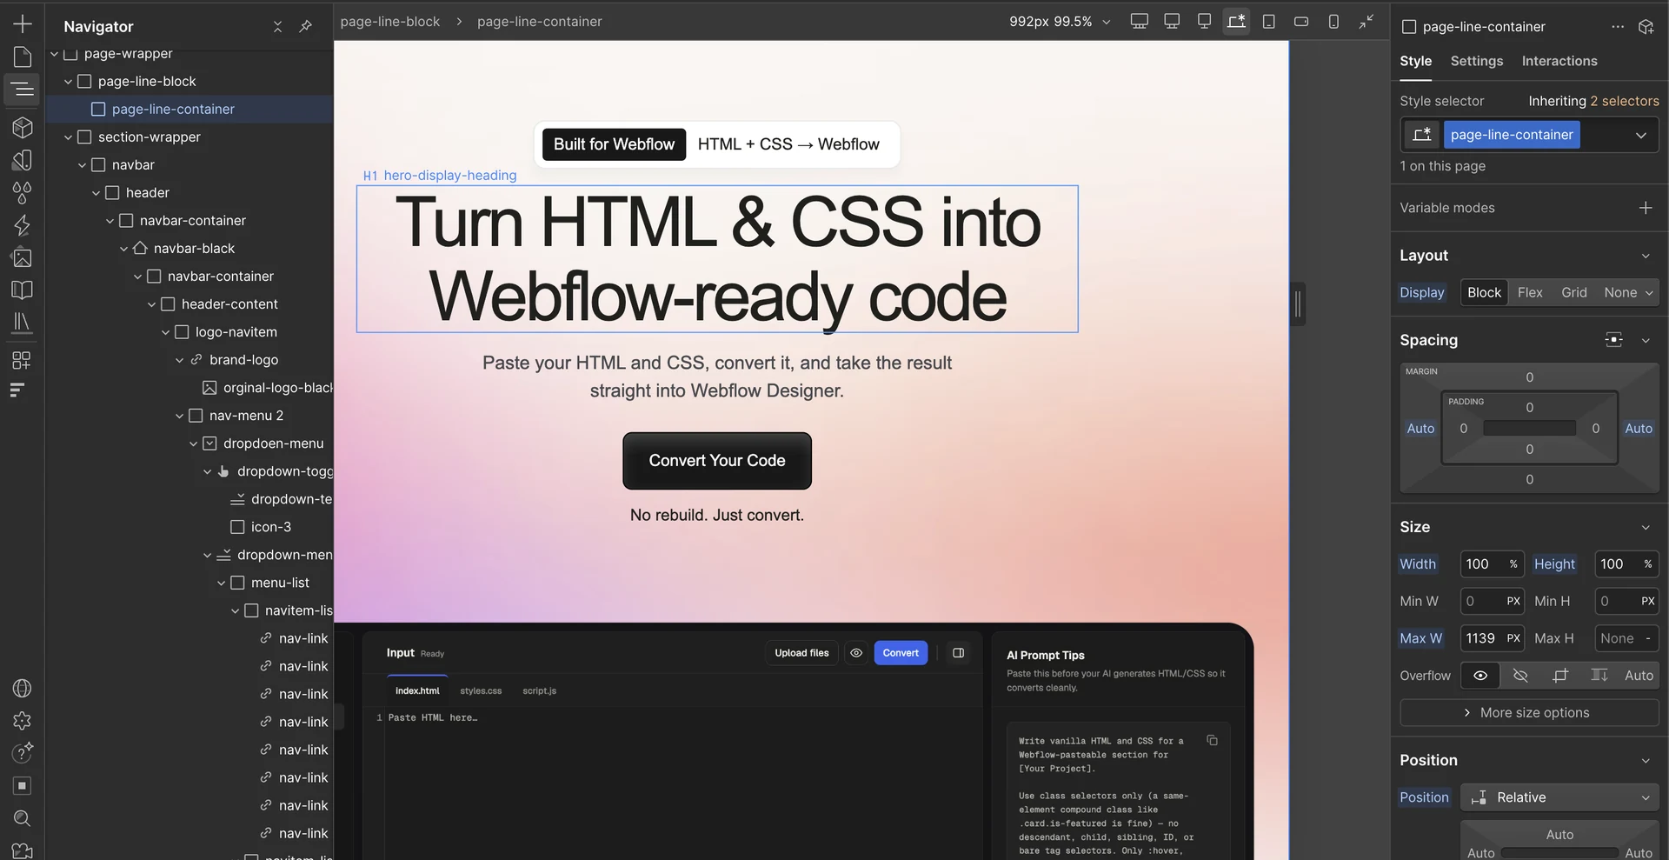Select the largest desktop breakpoint icon
Viewport: 1669px width, 860px height.
[x=1139, y=21]
